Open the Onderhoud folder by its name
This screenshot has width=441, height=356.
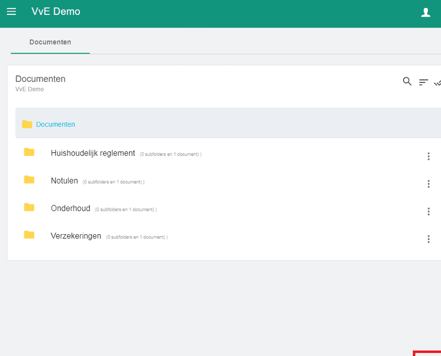click(70, 208)
